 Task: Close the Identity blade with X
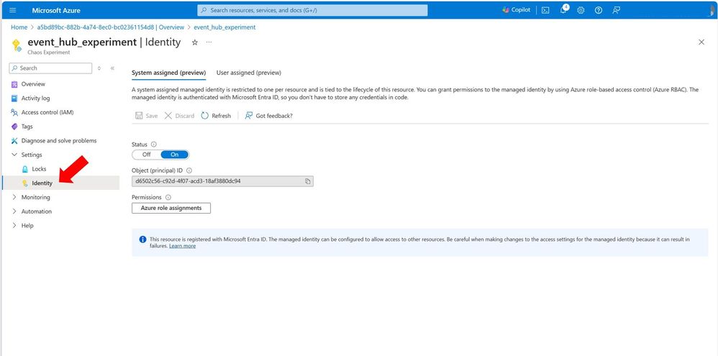pos(701,42)
